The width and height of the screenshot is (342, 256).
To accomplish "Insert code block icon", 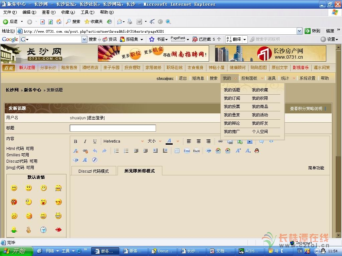I will 271,141.
